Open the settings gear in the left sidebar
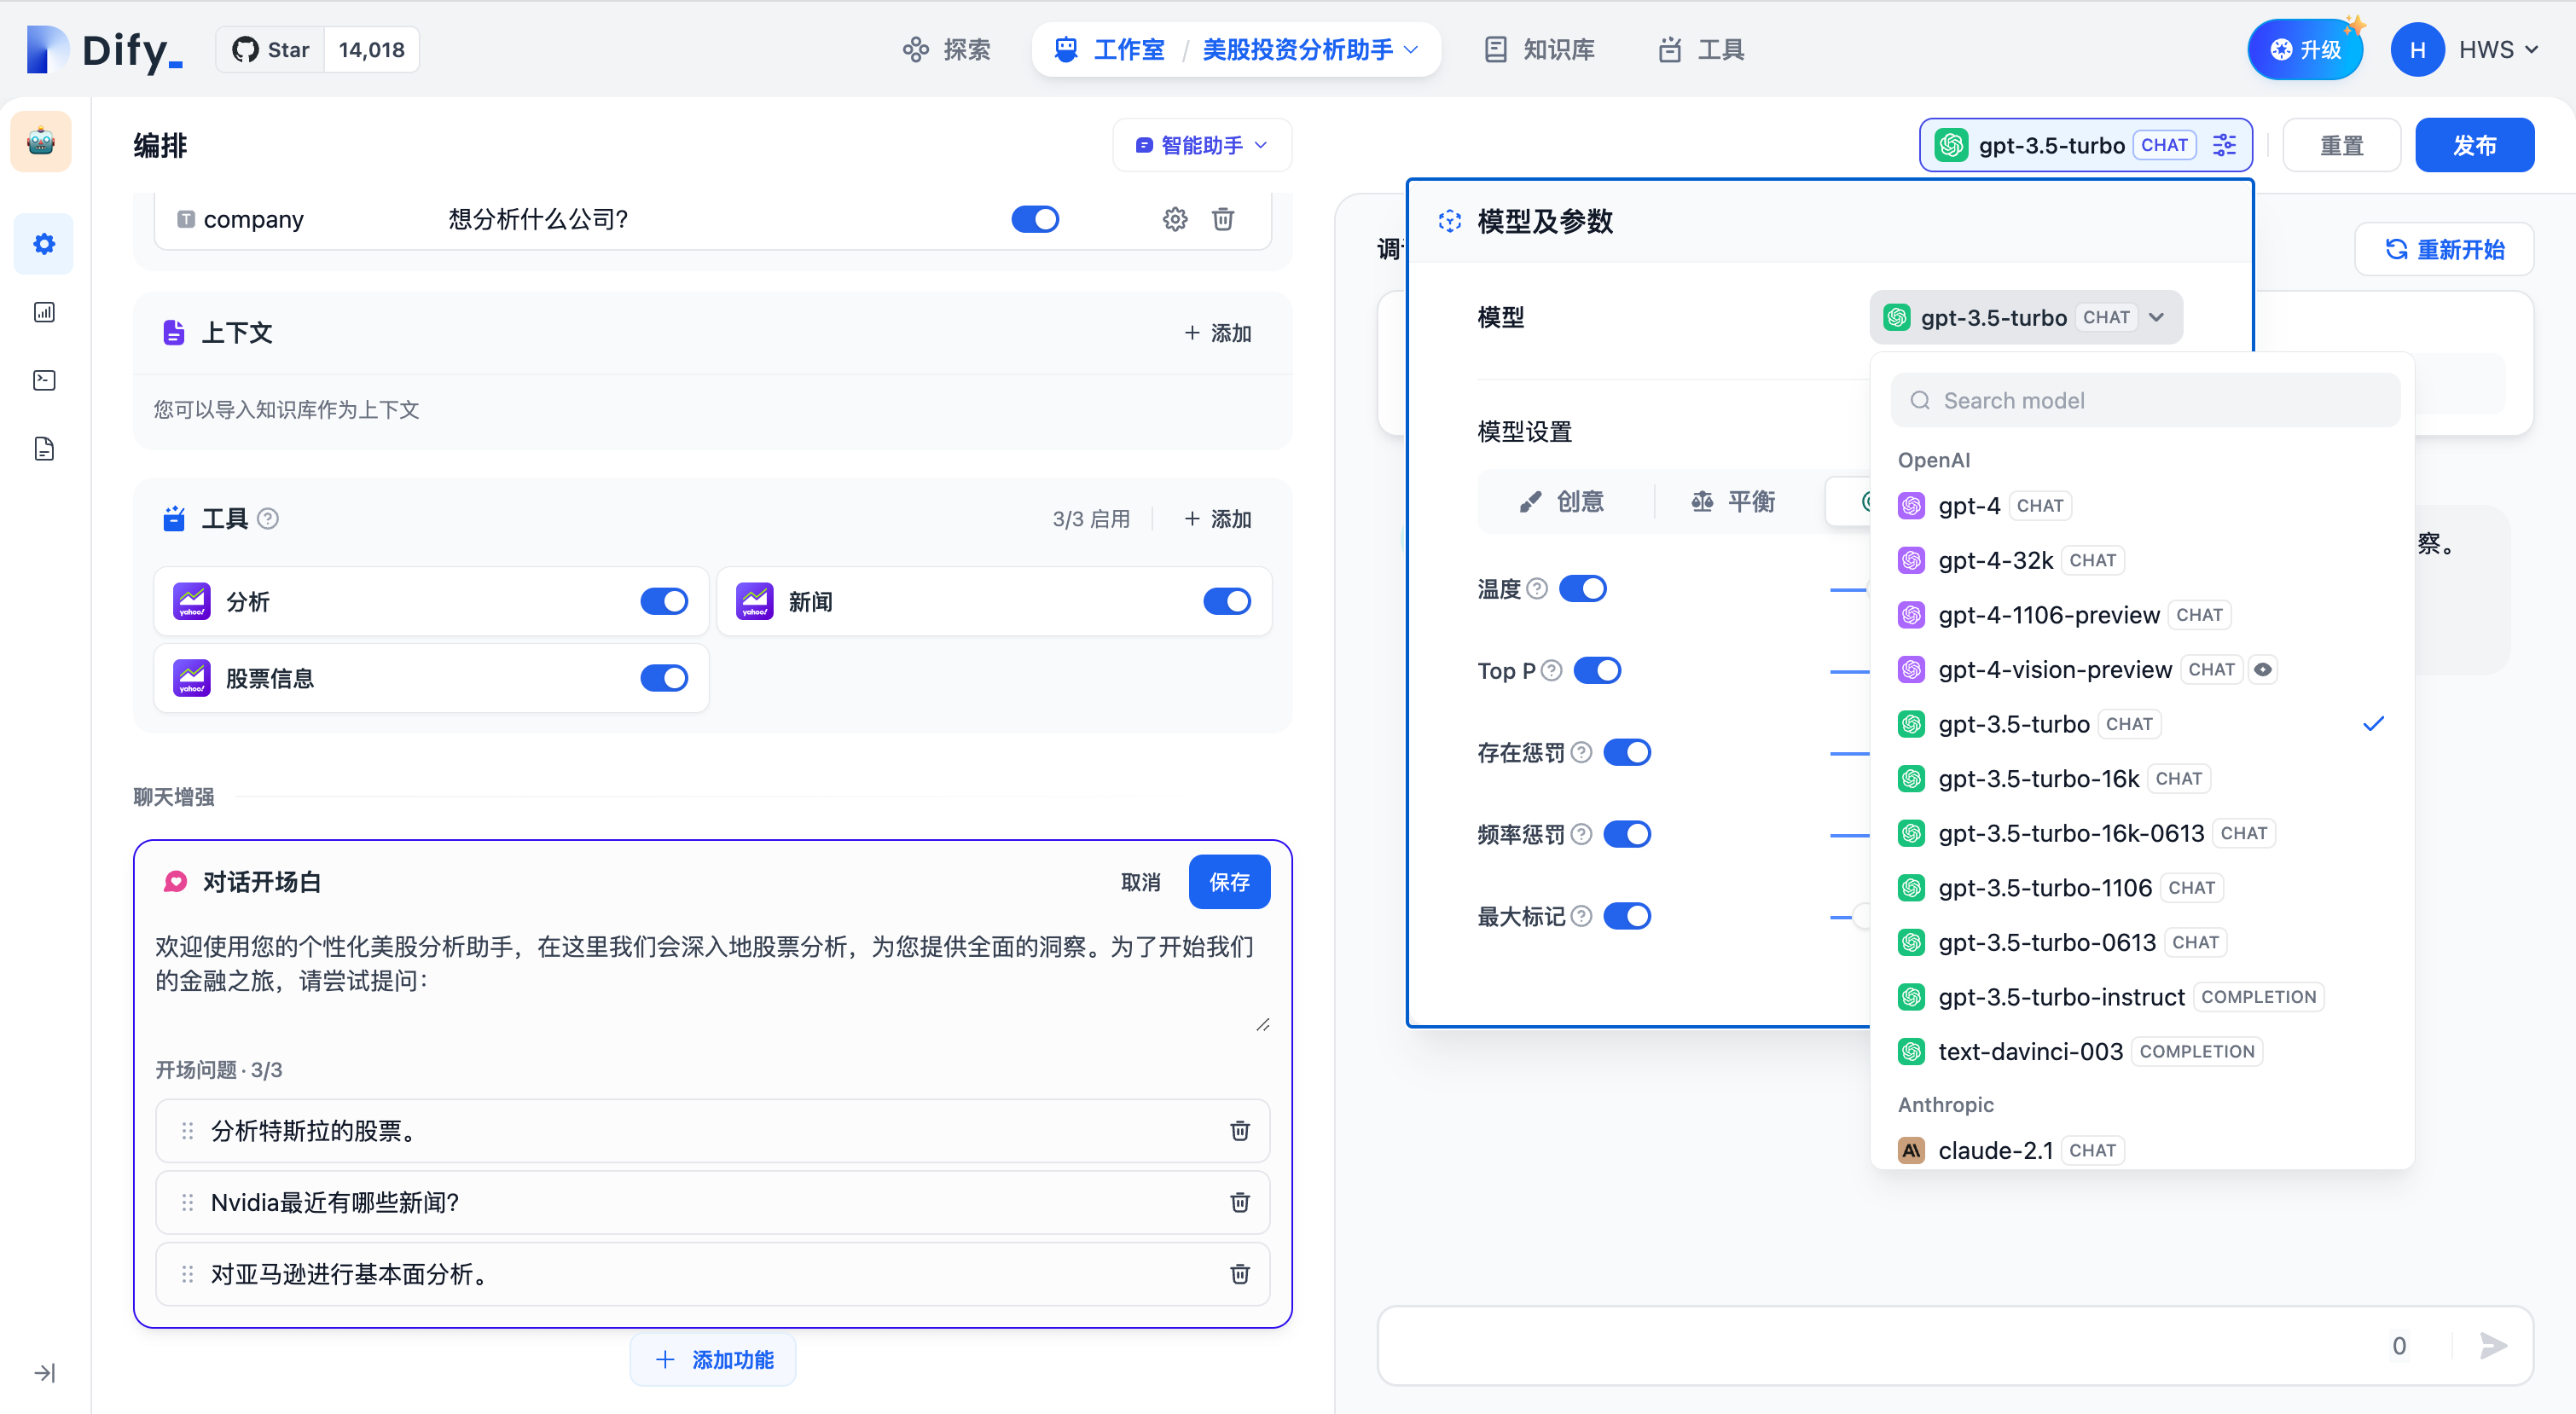2576x1414 pixels. point(43,243)
